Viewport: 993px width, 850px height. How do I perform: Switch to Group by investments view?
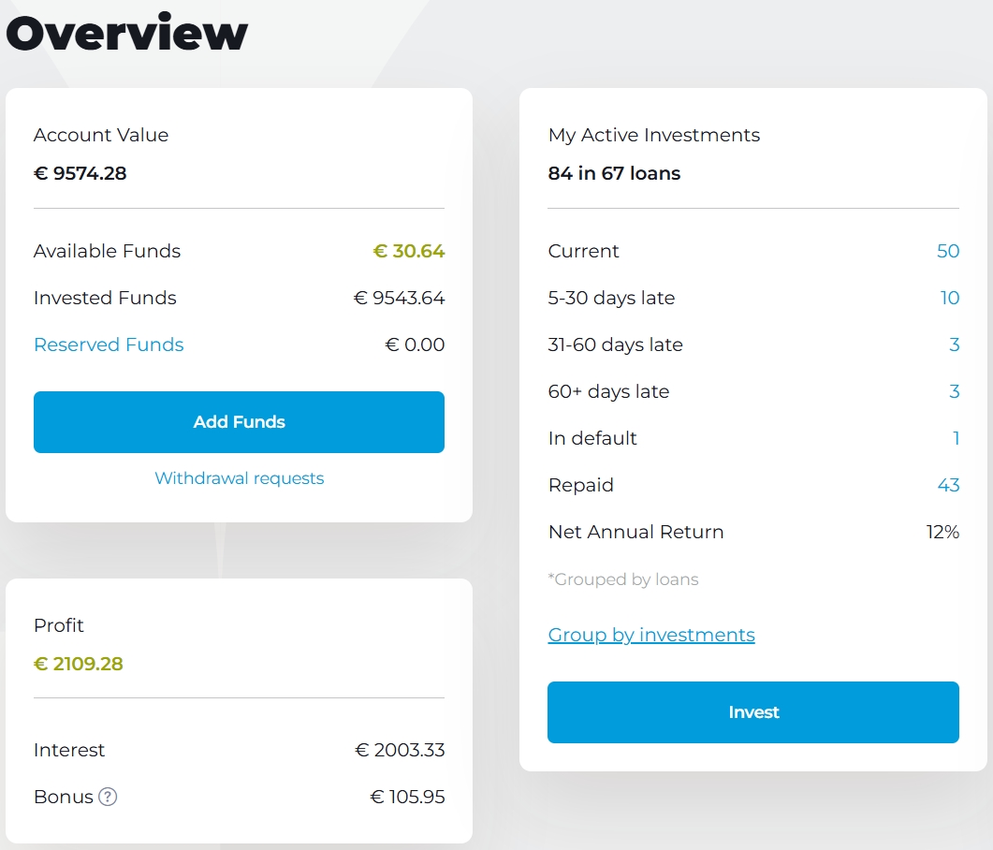pyautogui.click(x=650, y=635)
